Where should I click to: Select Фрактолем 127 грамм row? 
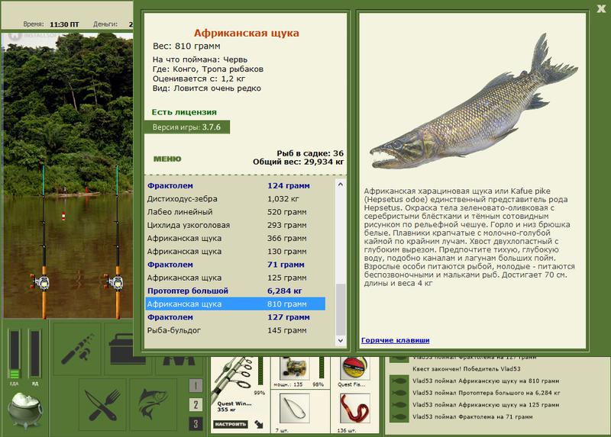point(235,317)
